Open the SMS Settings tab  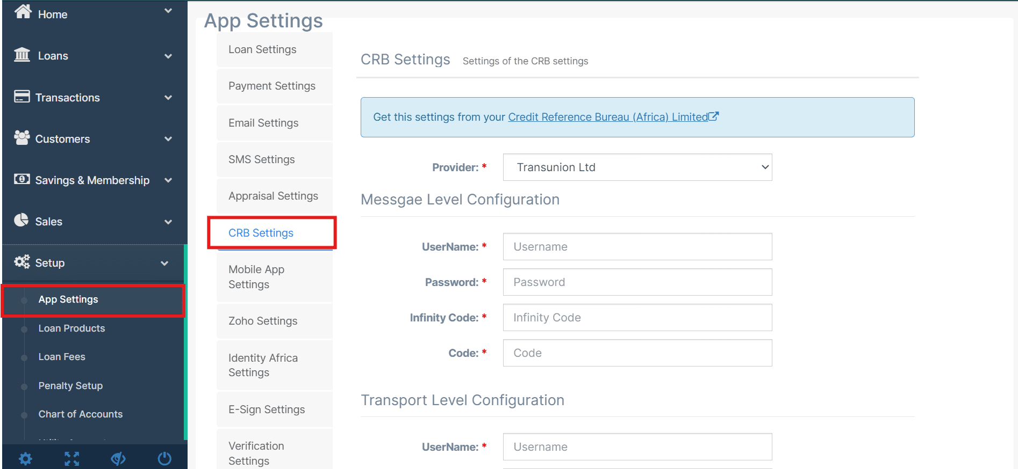275,159
